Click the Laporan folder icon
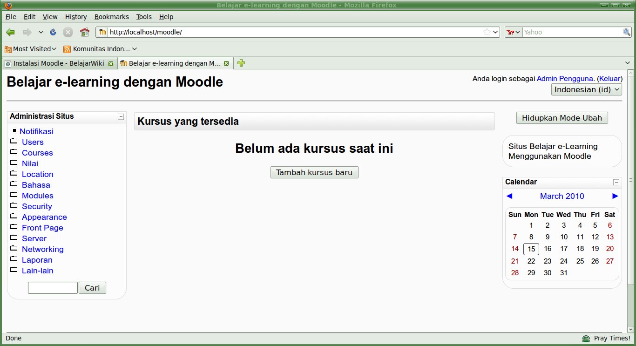Screen dimensions: 636x346 pyautogui.click(x=14, y=259)
